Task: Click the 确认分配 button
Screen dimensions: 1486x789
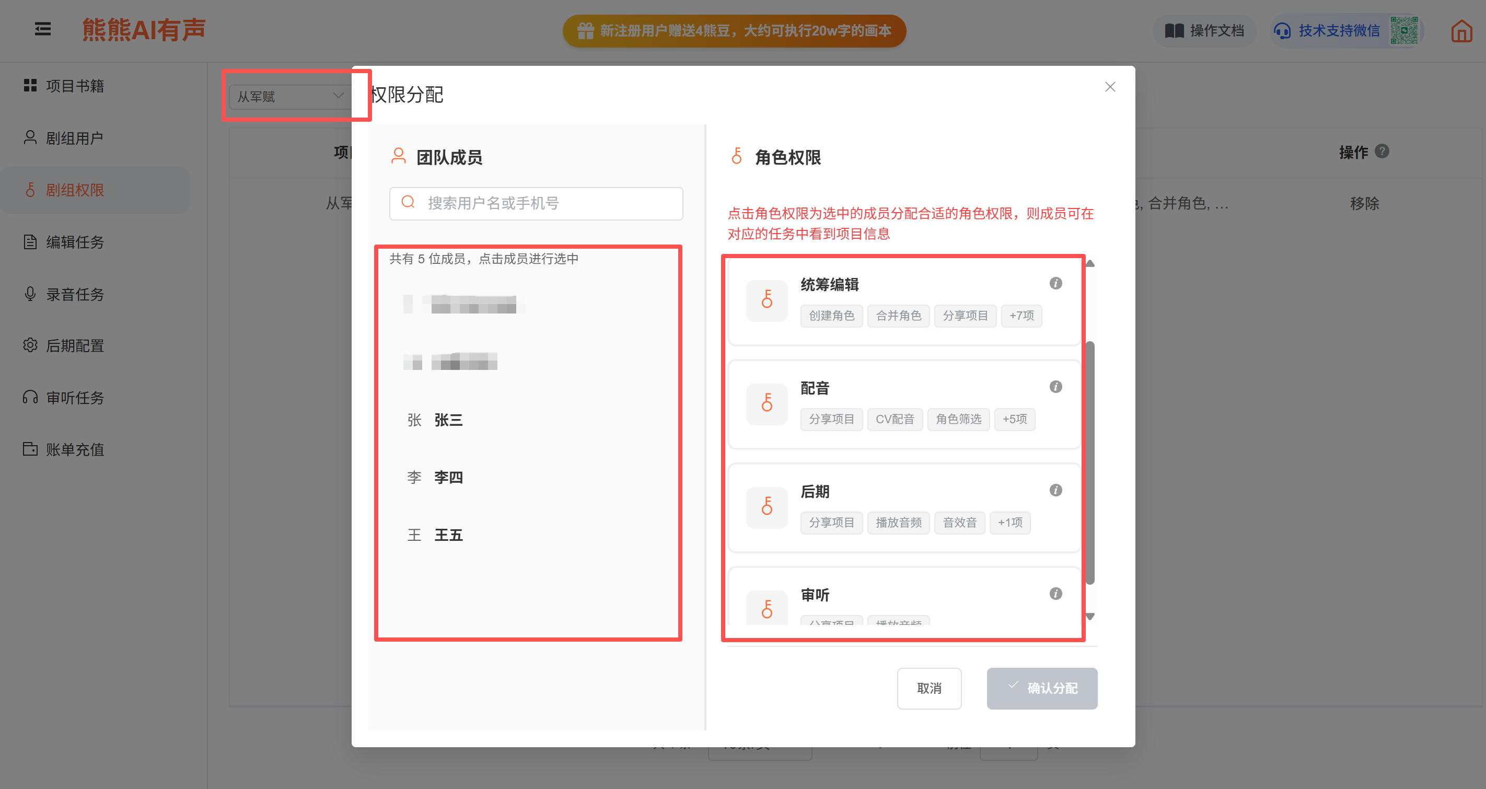Action: point(1042,688)
